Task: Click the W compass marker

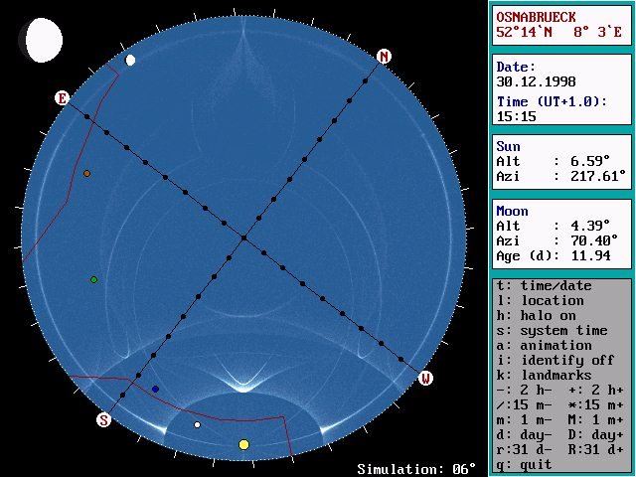Action: (425, 378)
